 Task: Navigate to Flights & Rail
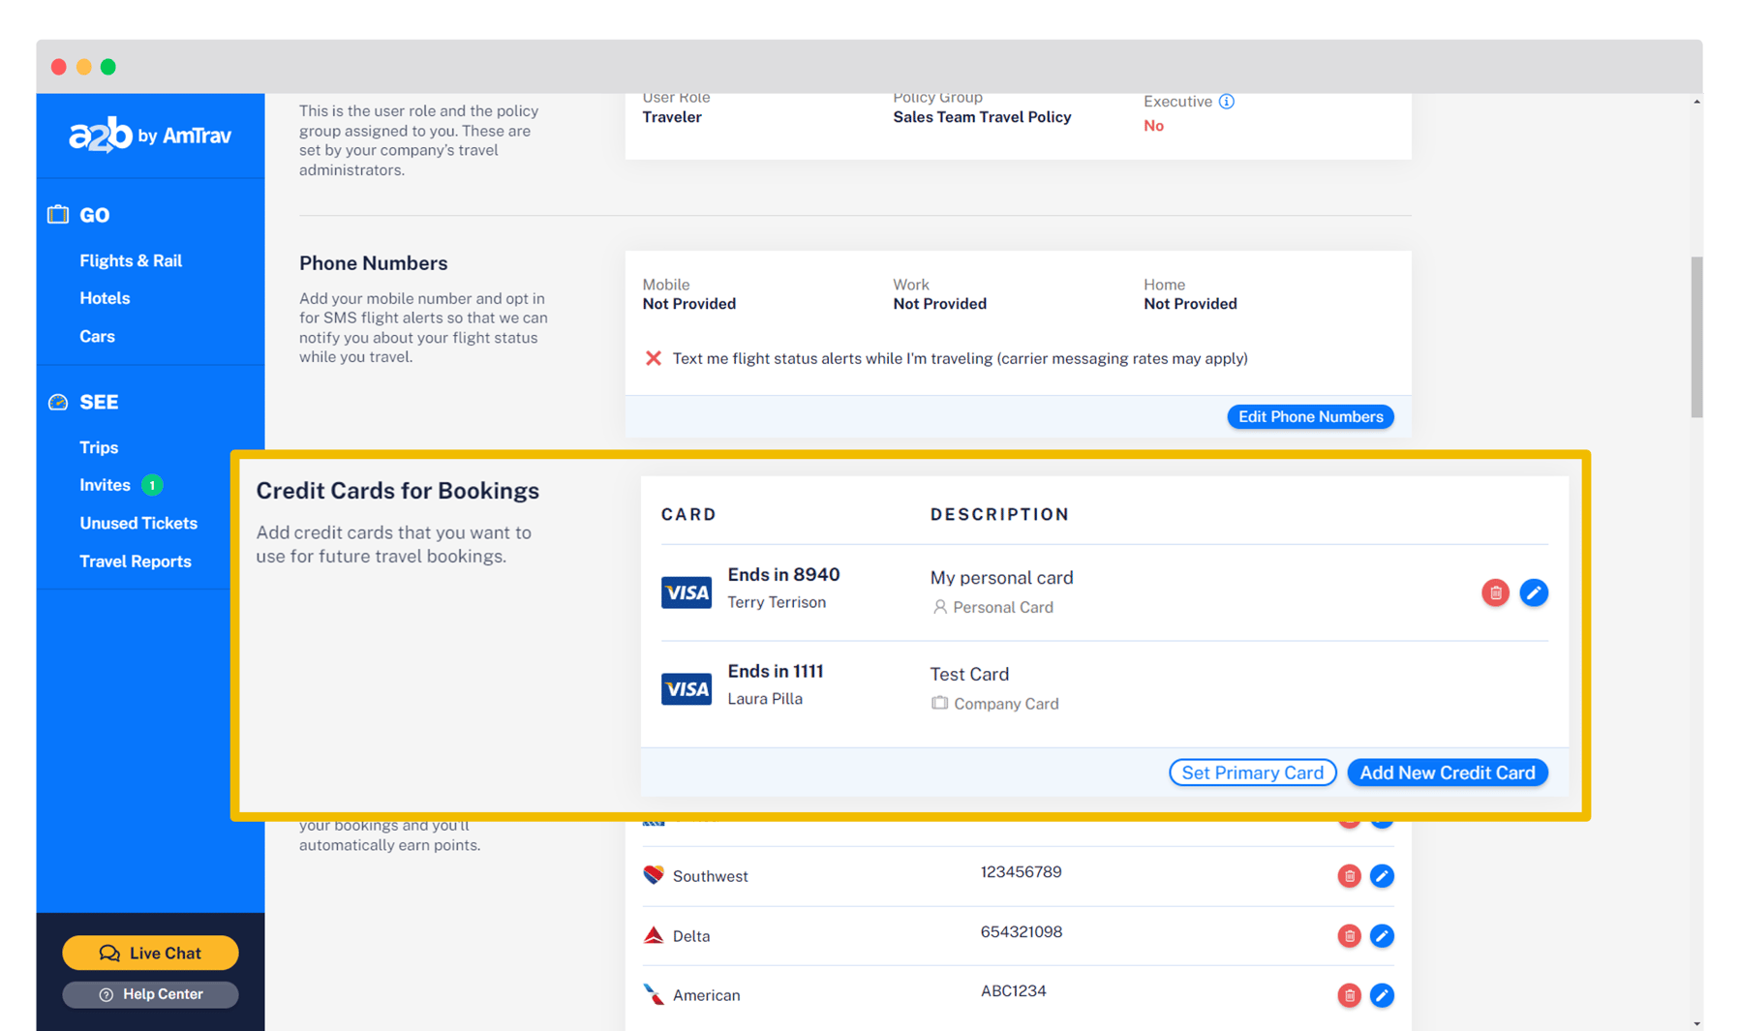tap(131, 259)
